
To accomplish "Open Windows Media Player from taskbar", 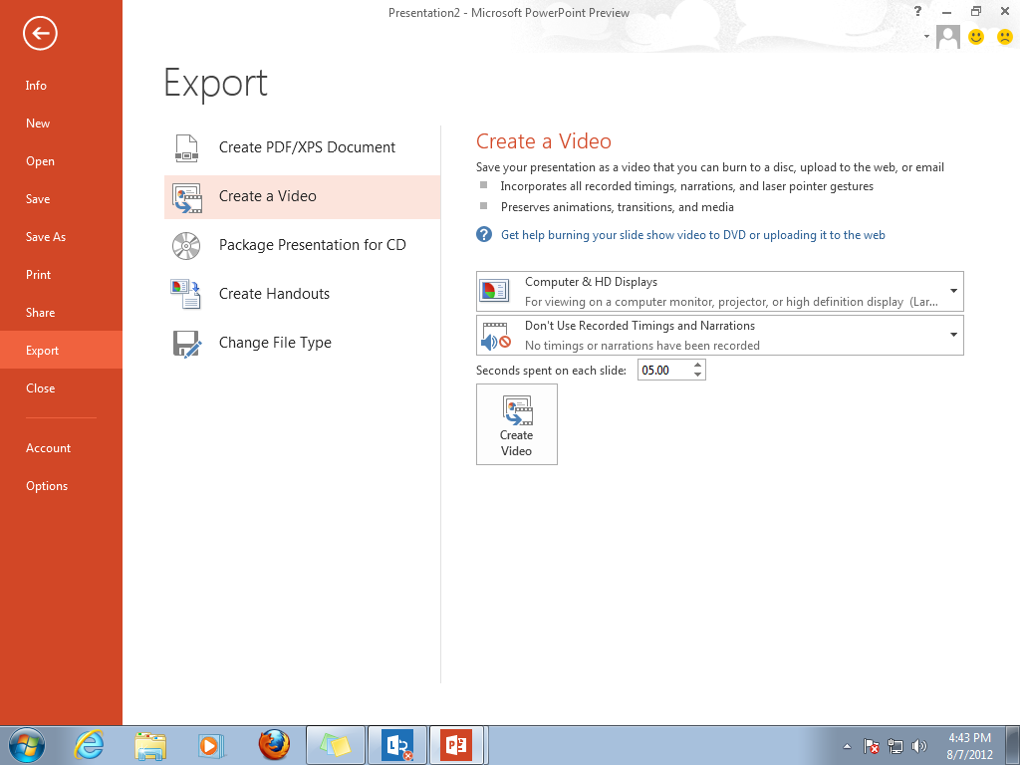I will tap(211, 745).
